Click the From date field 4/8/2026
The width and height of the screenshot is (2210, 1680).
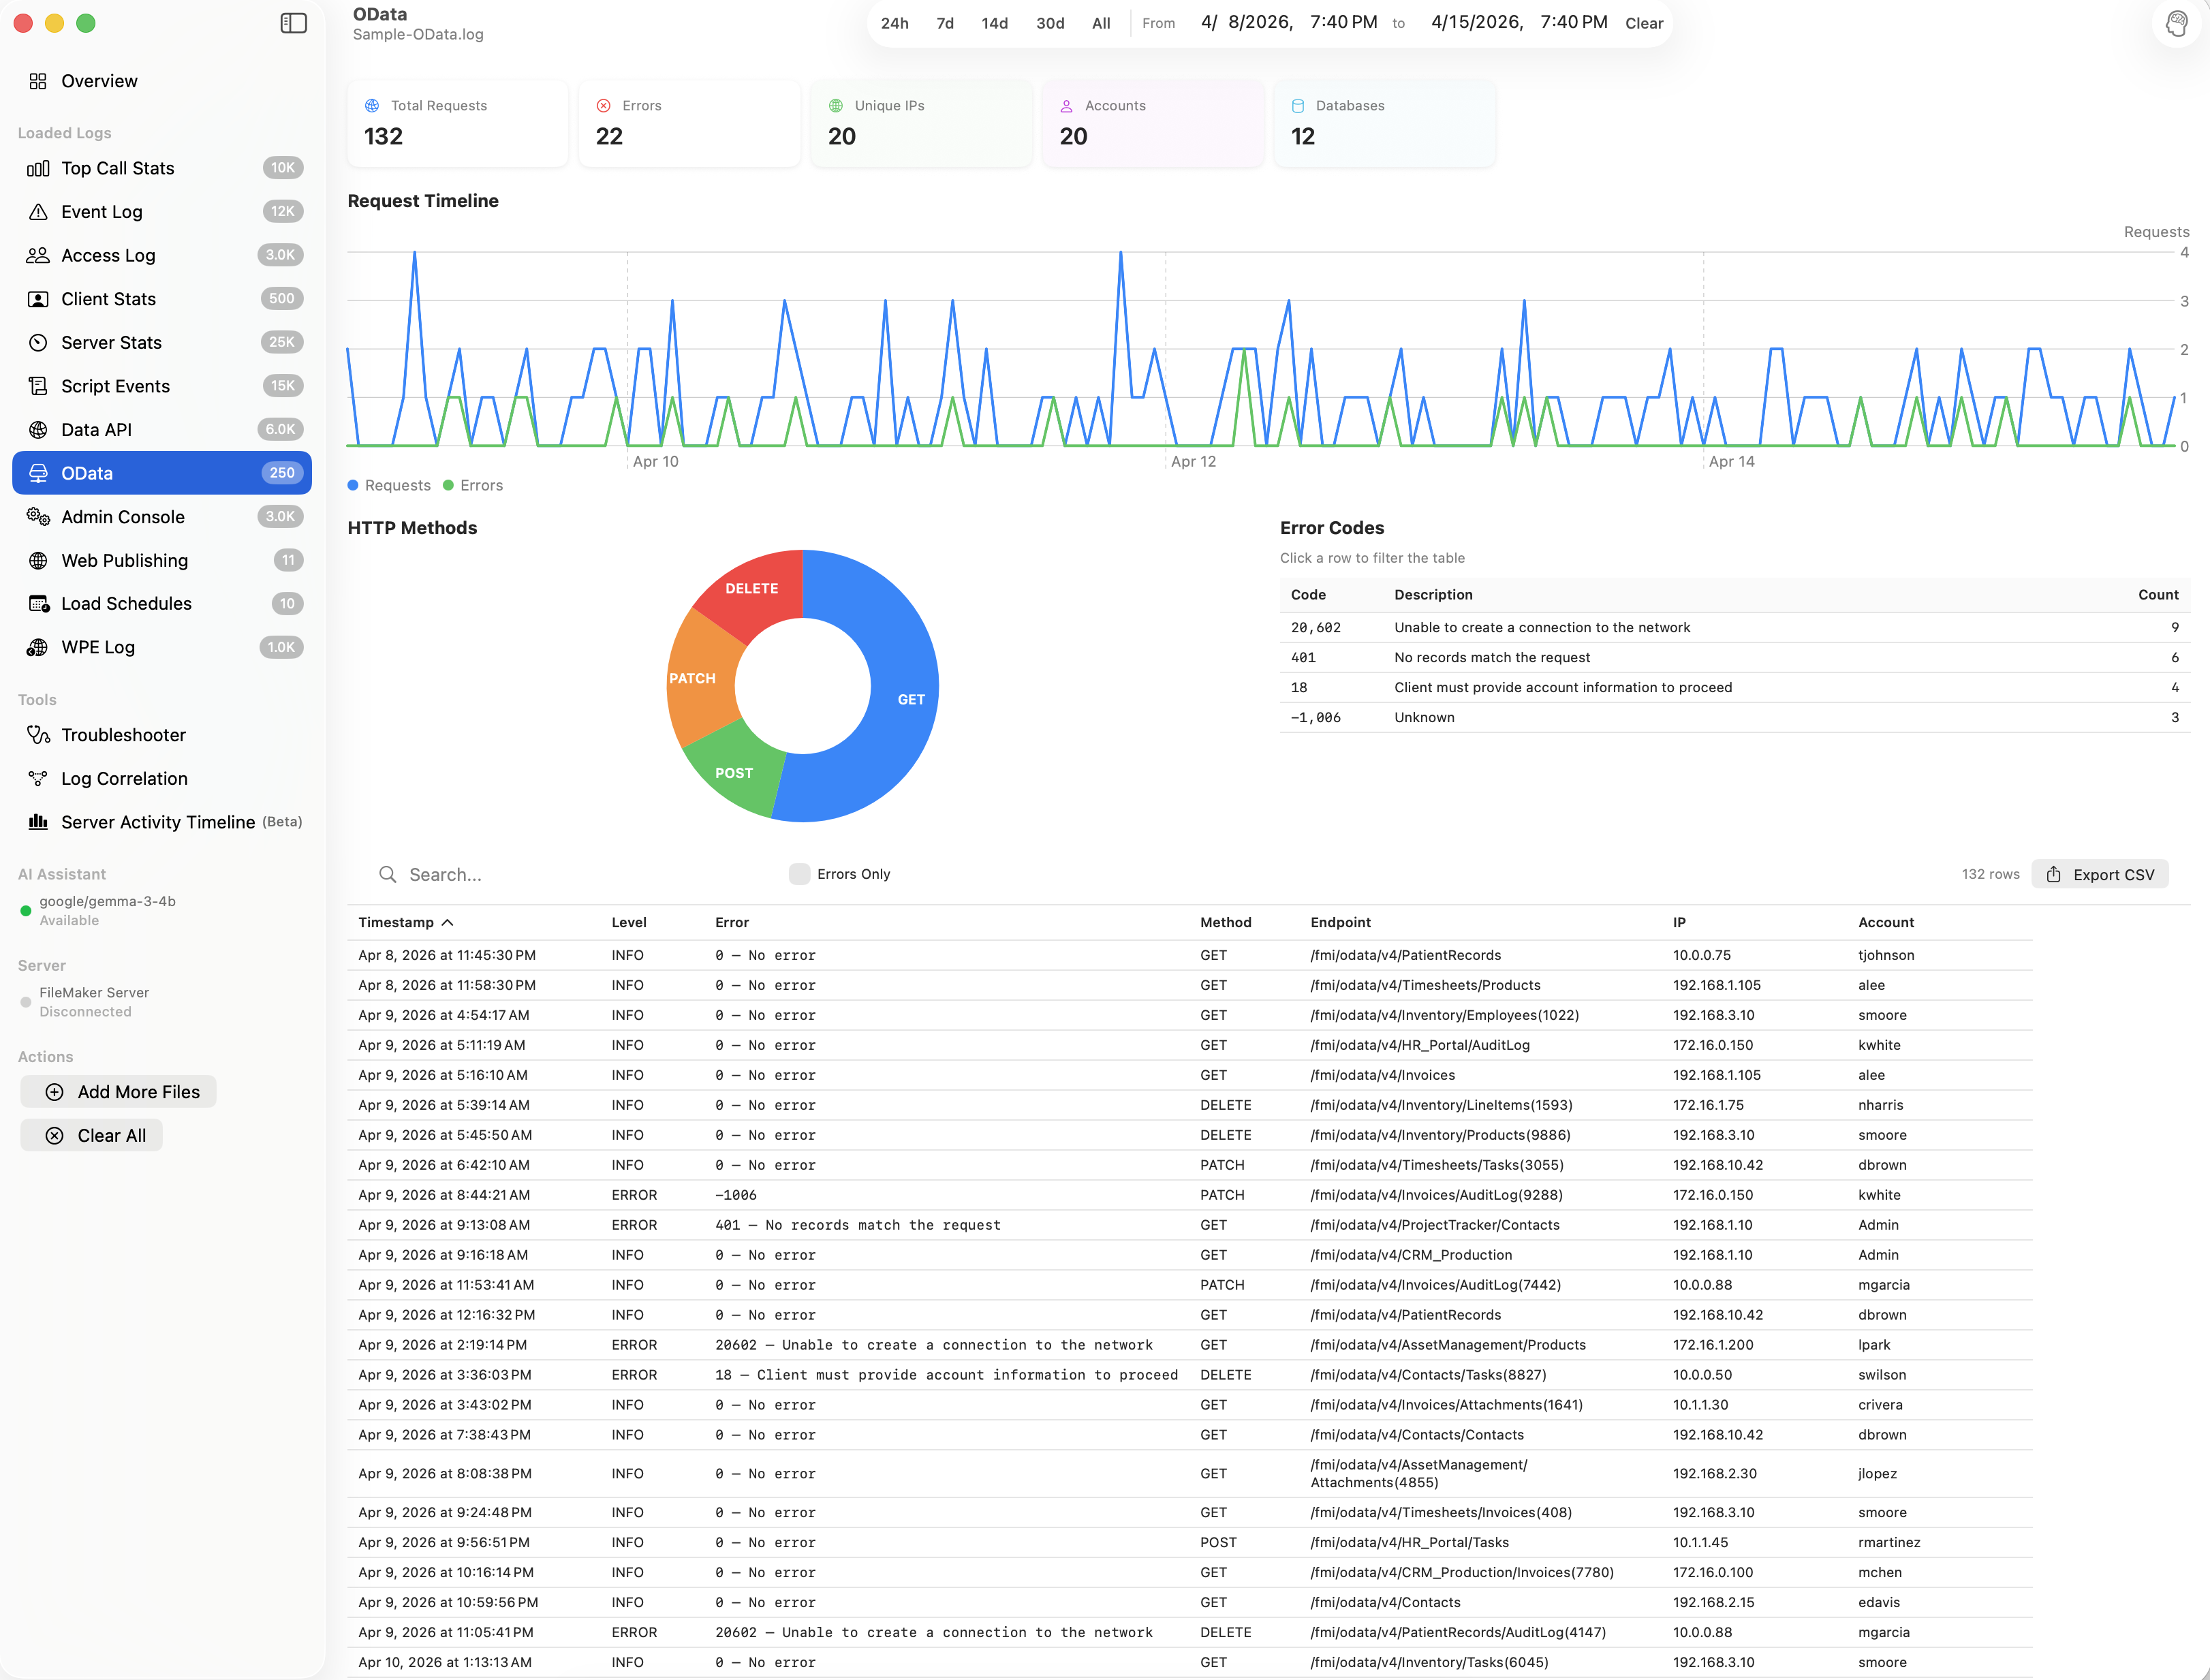pyautogui.click(x=1246, y=22)
